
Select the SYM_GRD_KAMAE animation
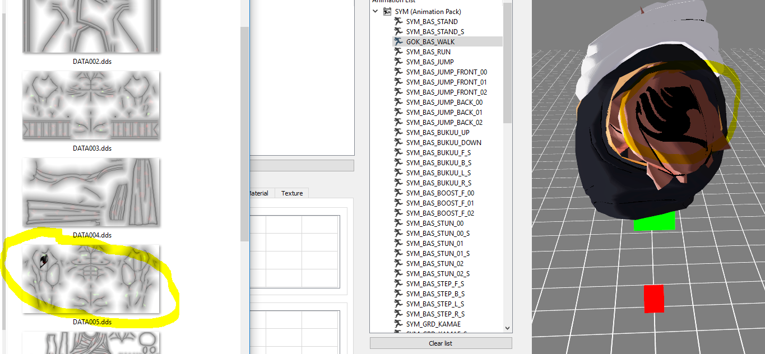click(433, 324)
